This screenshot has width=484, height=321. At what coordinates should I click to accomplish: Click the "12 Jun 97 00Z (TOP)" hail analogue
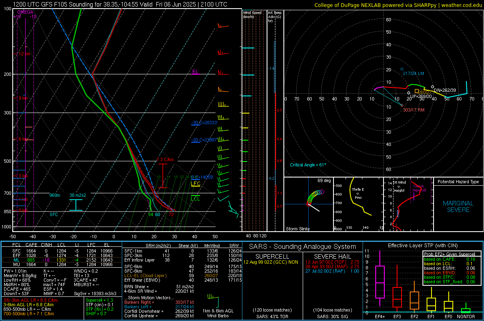tap(326, 262)
